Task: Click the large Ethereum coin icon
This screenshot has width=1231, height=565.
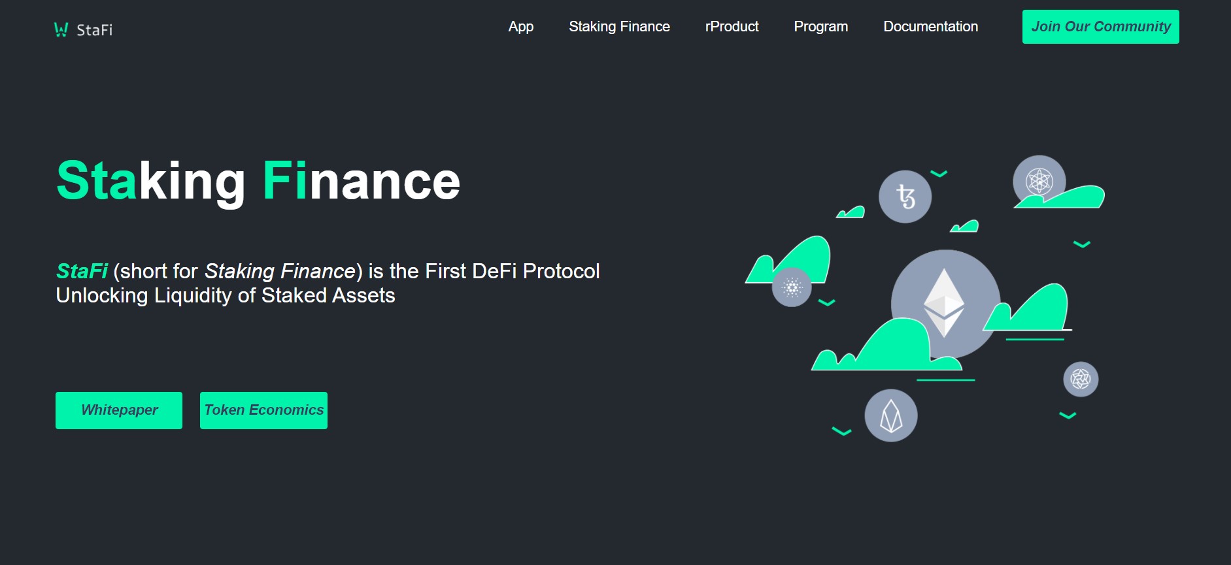Action: click(945, 304)
